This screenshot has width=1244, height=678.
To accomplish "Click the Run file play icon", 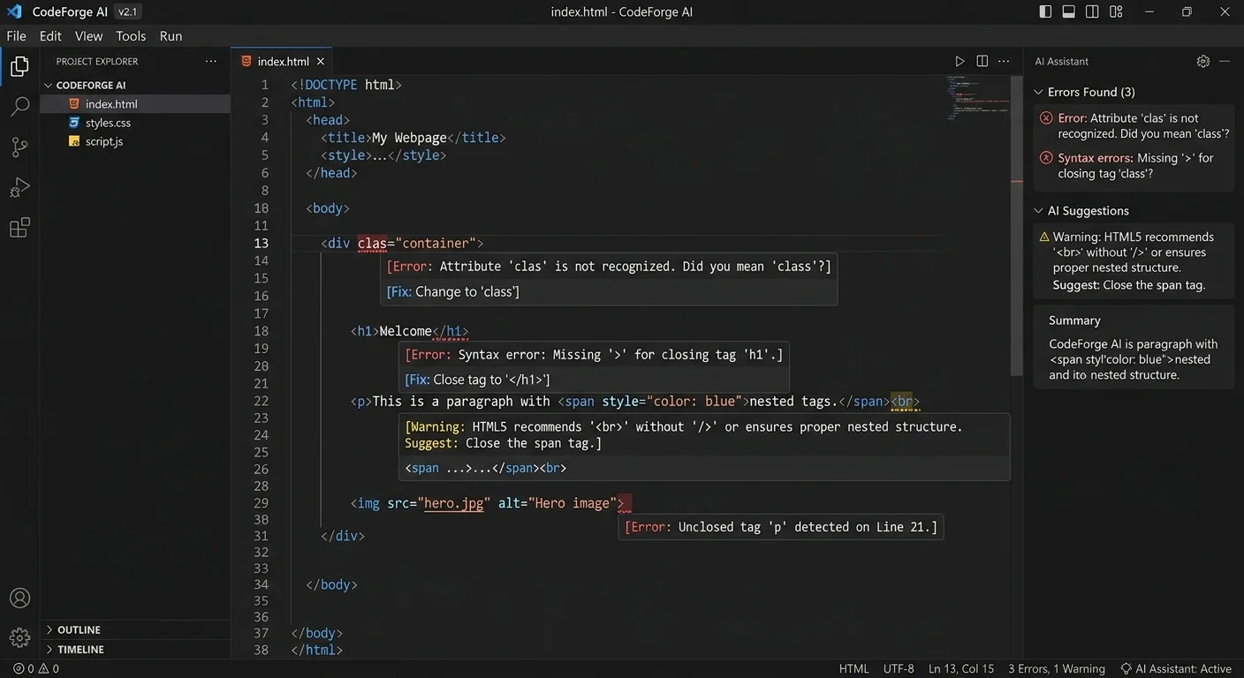I will [x=960, y=61].
